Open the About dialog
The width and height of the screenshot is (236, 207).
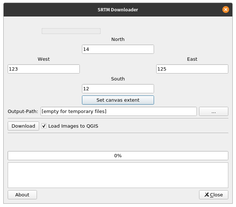(22, 195)
